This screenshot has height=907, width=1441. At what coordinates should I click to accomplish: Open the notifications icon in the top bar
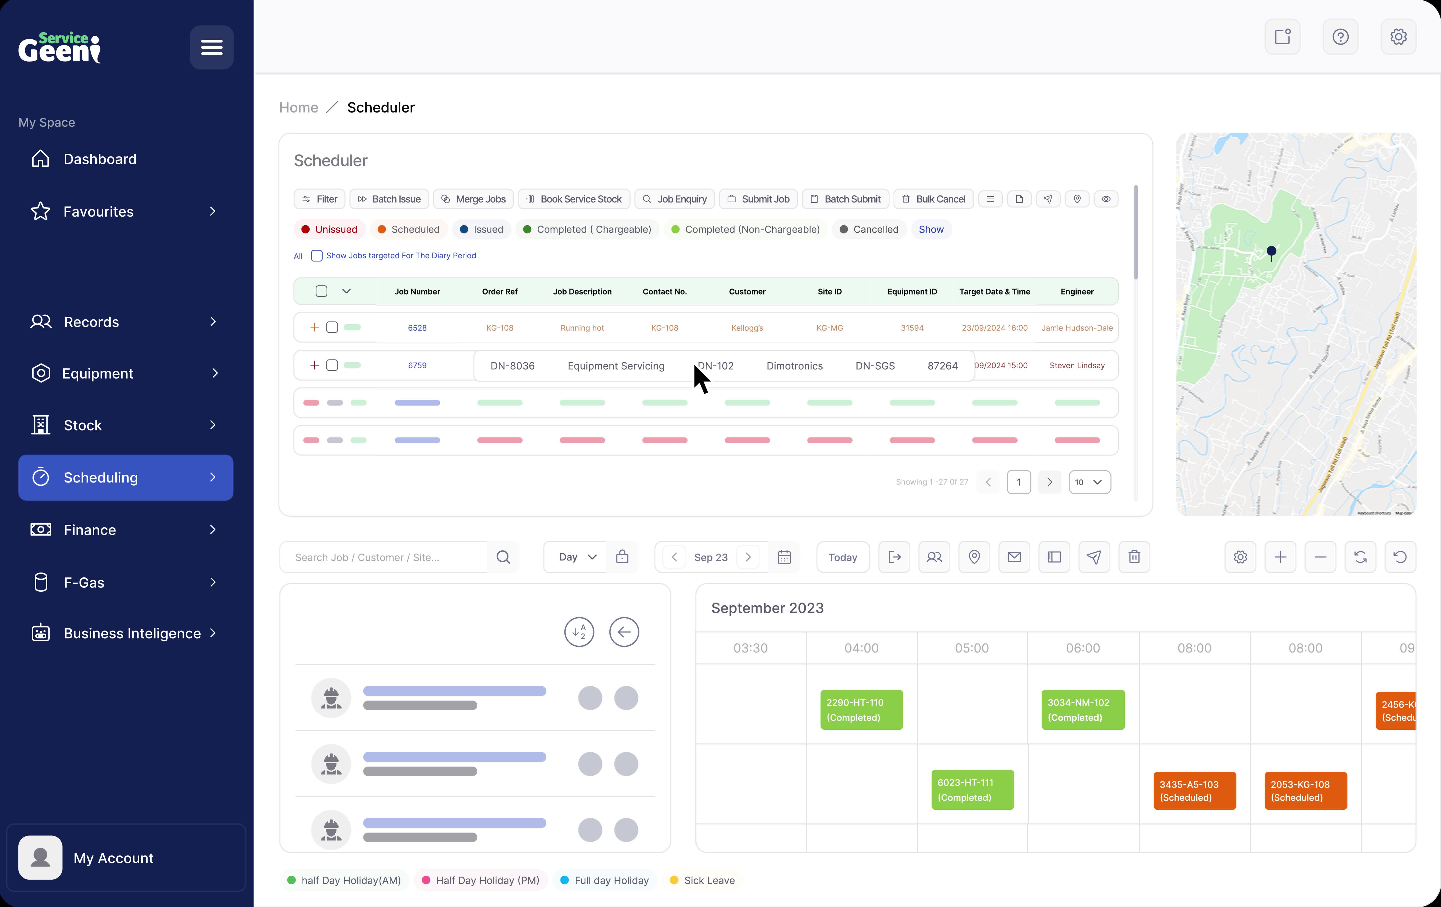tap(1282, 37)
